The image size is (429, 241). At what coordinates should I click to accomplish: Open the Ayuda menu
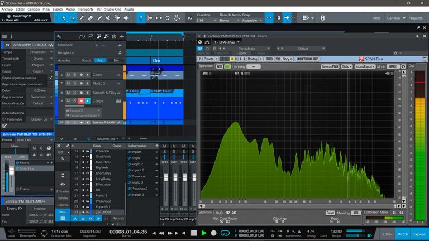pos(129,9)
